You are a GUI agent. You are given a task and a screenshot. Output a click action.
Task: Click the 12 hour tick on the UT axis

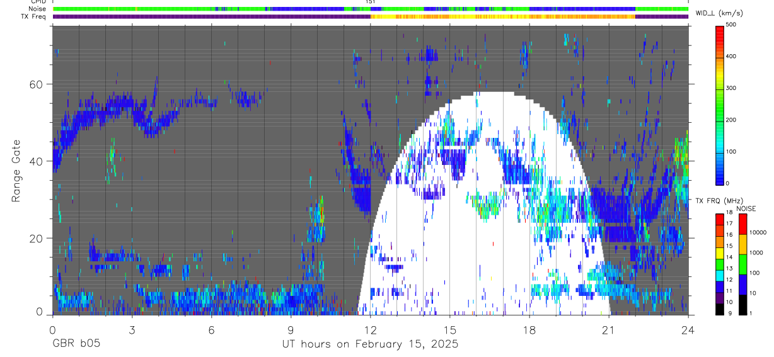click(x=371, y=329)
